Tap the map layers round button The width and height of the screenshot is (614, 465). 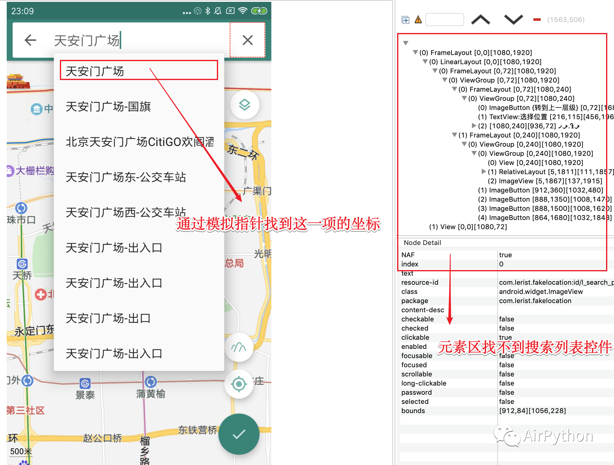point(245,105)
